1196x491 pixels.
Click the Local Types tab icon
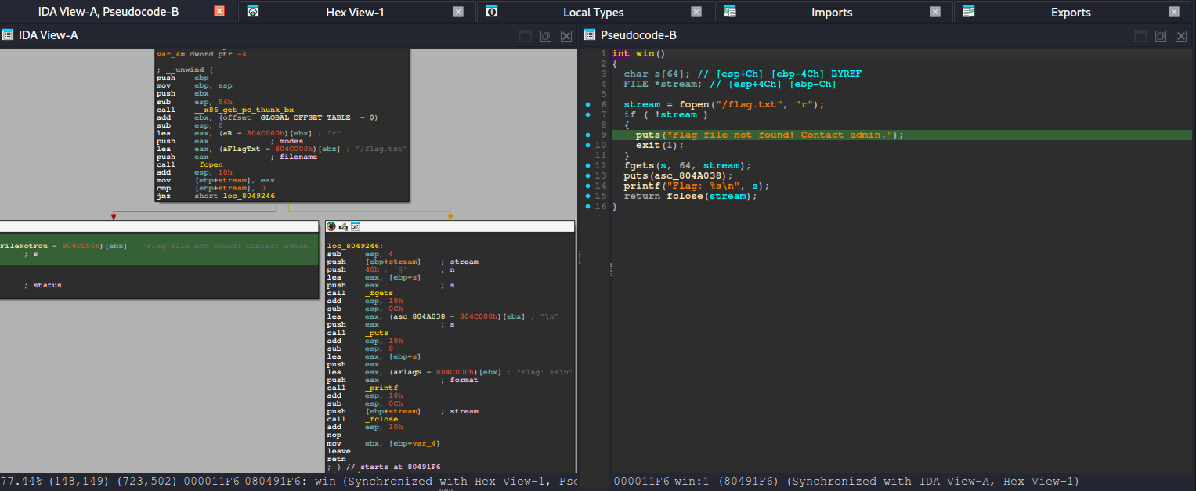pos(491,12)
